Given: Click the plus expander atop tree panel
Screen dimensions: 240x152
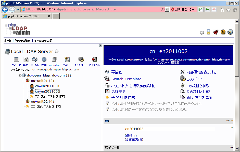Looking at the screenshot, I should 100,46.
